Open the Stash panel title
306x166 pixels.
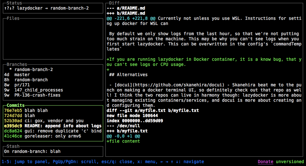point(13,146)
